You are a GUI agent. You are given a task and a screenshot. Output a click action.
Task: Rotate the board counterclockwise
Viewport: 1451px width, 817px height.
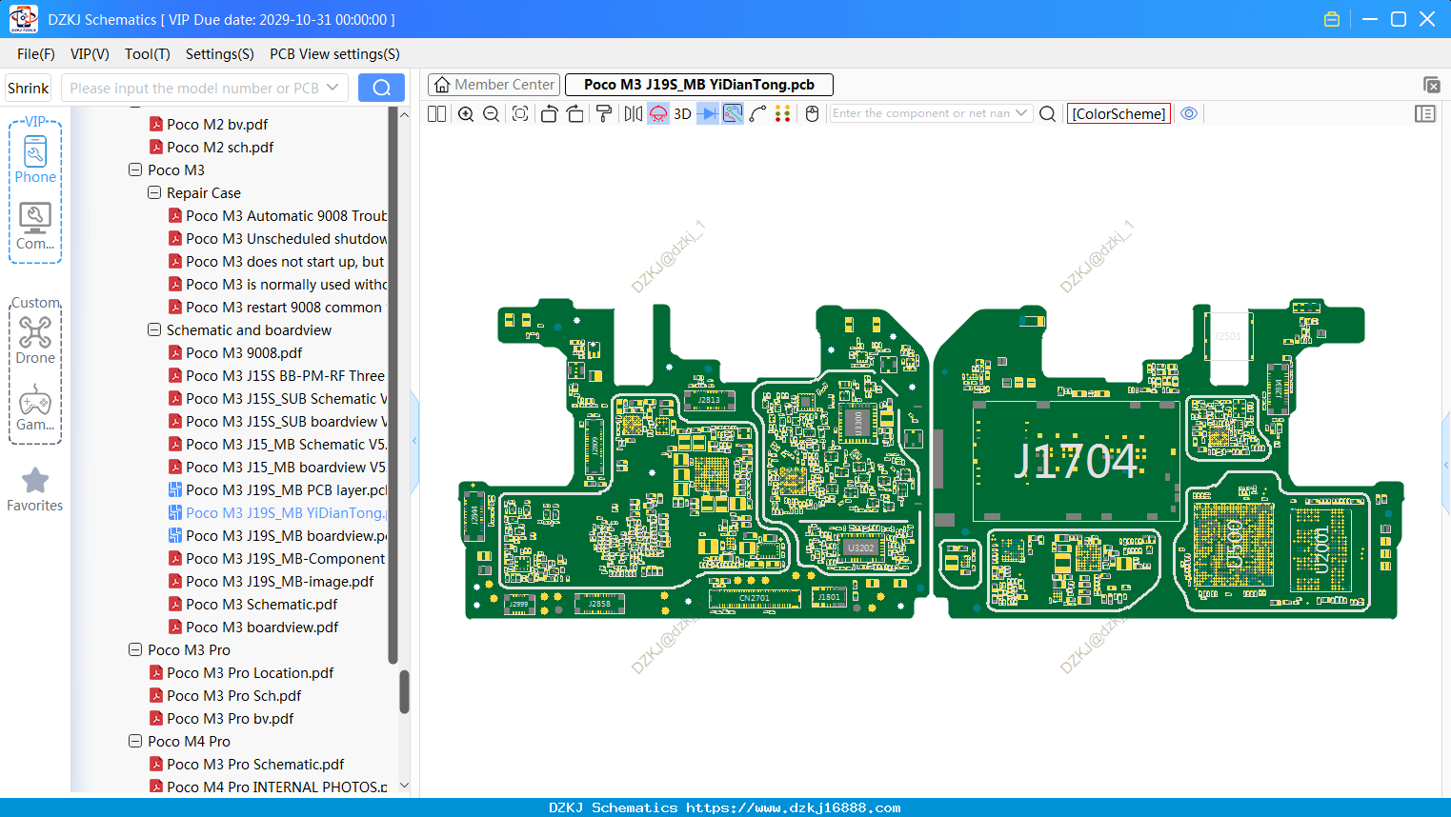pos(549,113)
